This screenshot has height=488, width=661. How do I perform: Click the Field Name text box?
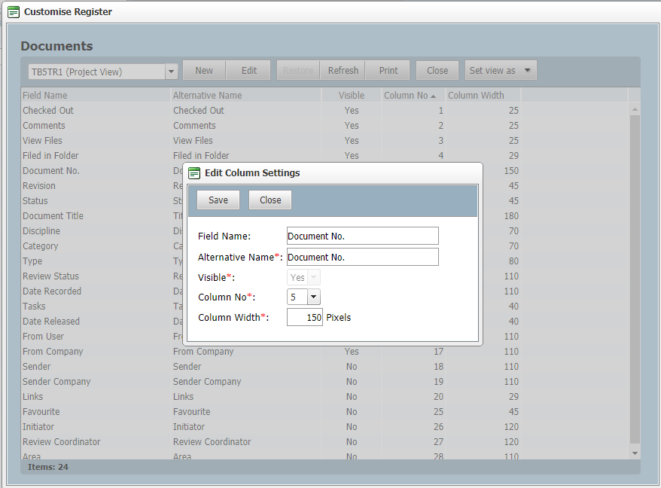[362, 236]
